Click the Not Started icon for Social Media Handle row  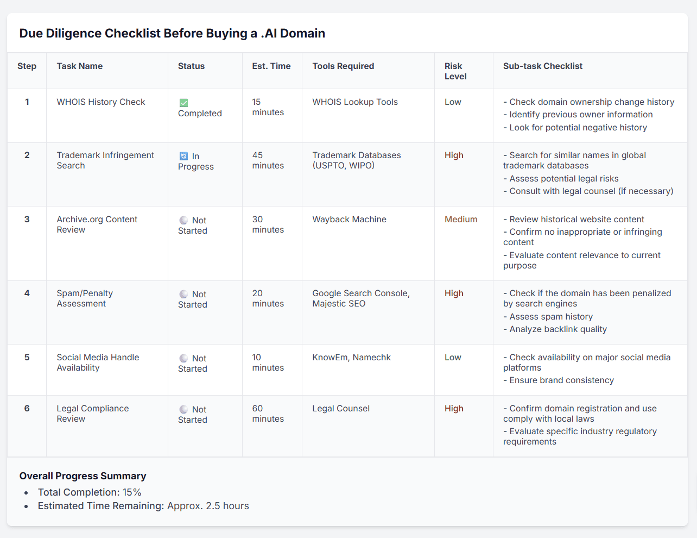click(x=183, y=358)
